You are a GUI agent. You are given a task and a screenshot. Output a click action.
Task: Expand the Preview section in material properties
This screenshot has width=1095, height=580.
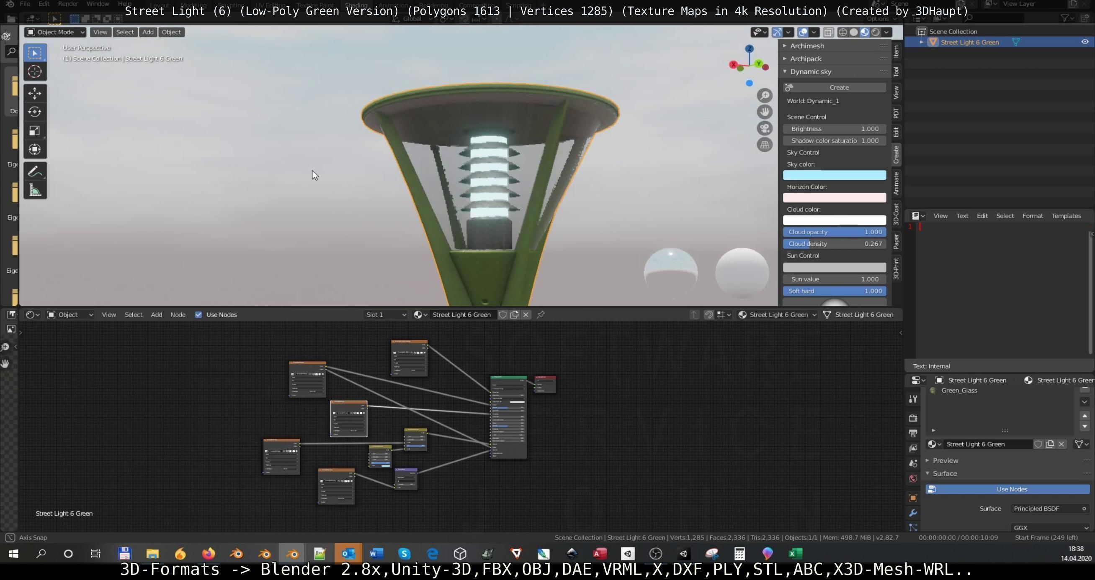(x=945, y=460)
